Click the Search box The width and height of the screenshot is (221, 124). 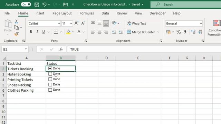(186, 4)
